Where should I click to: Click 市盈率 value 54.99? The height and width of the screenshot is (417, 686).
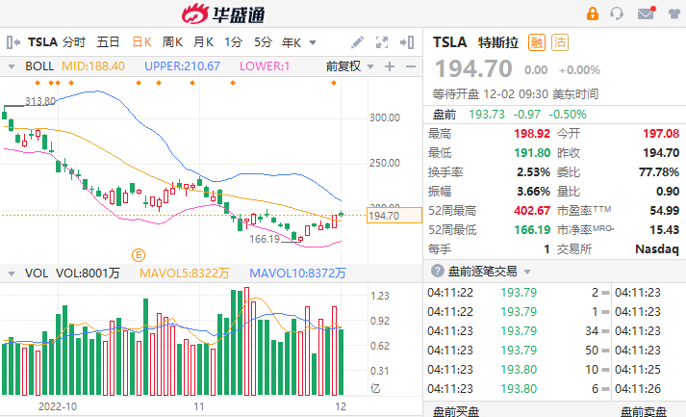[665, 210]
